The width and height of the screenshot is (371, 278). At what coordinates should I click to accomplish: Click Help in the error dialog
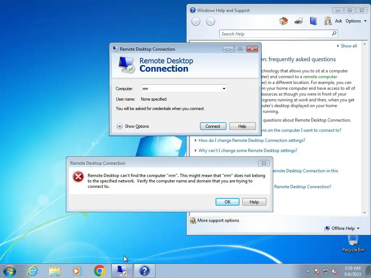254,202
